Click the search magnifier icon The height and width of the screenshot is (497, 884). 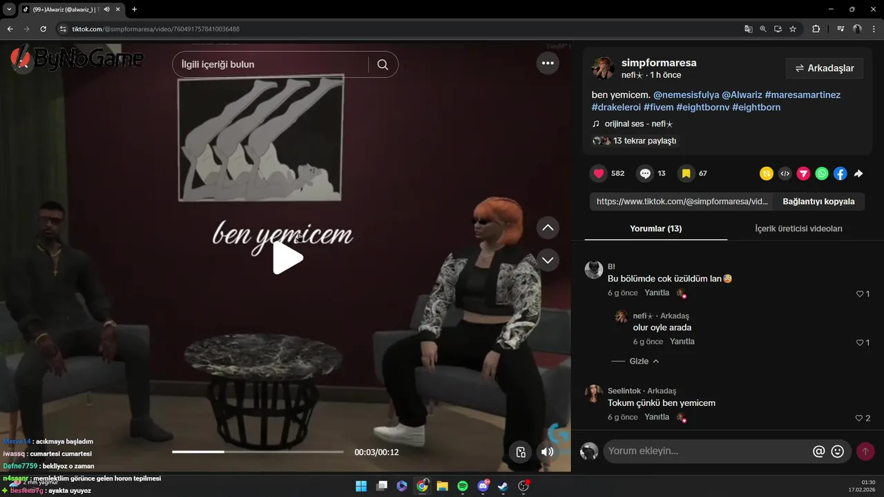click(x=383, y=64)
